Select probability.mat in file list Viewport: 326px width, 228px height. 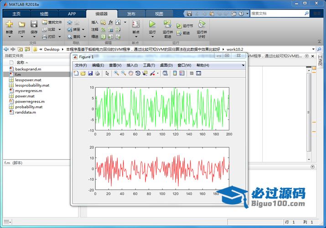pyautogui.click(x=29, y=107)
